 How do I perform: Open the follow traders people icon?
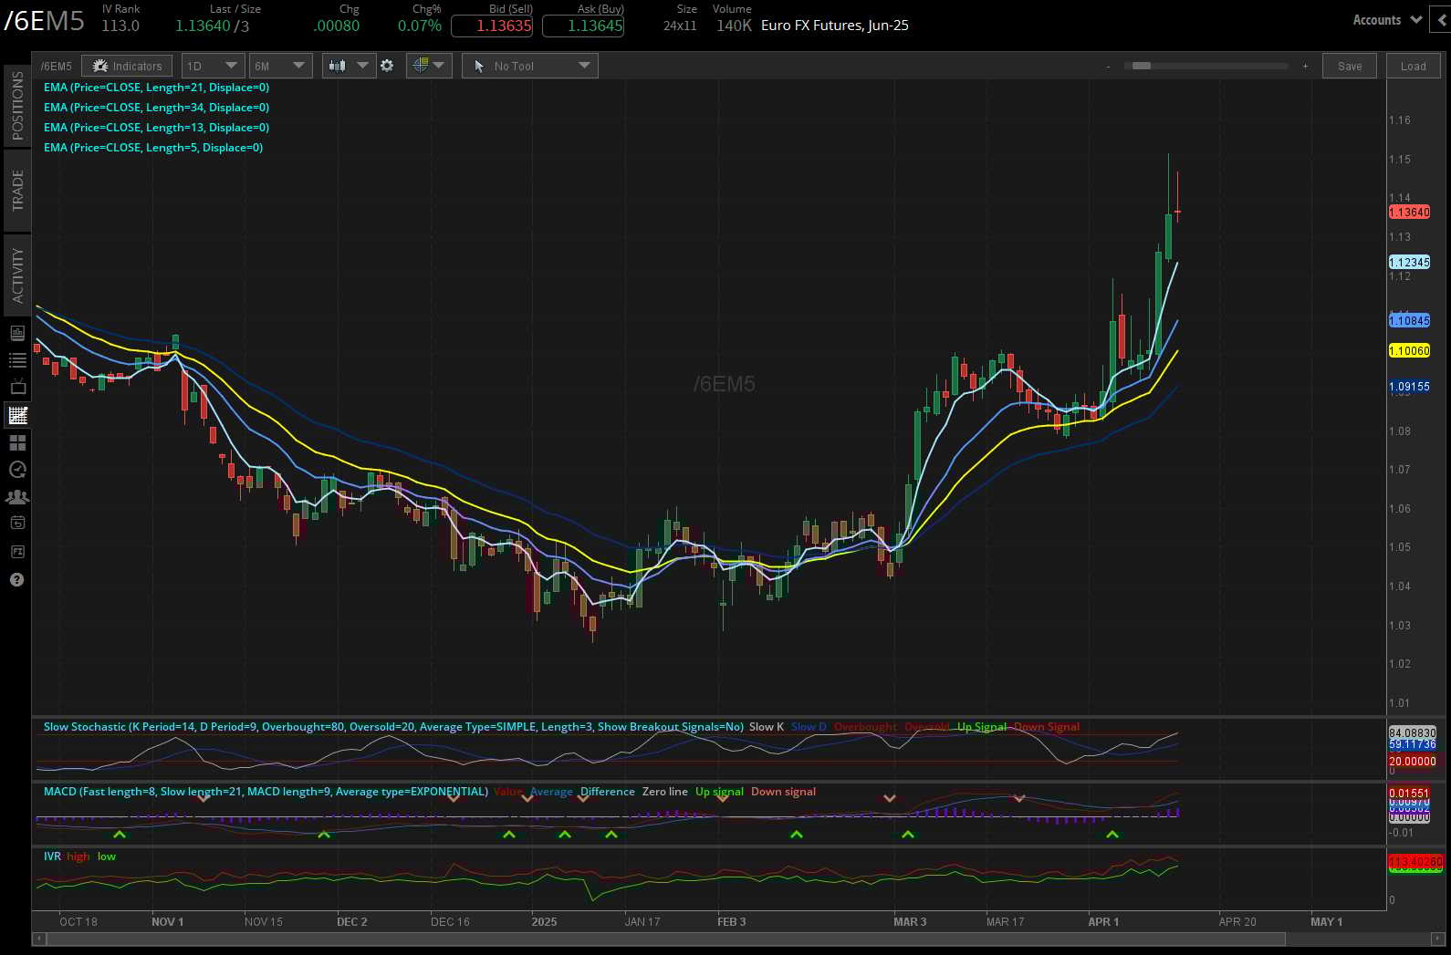(x=17, y=497)
